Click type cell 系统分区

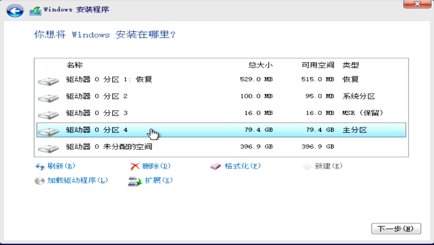359,96
